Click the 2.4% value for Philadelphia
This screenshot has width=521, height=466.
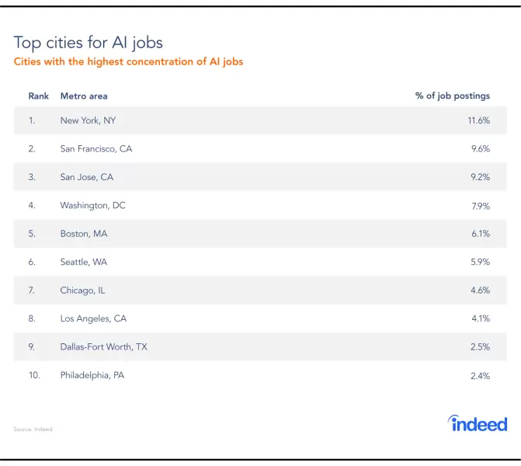(x=480, y=375)
